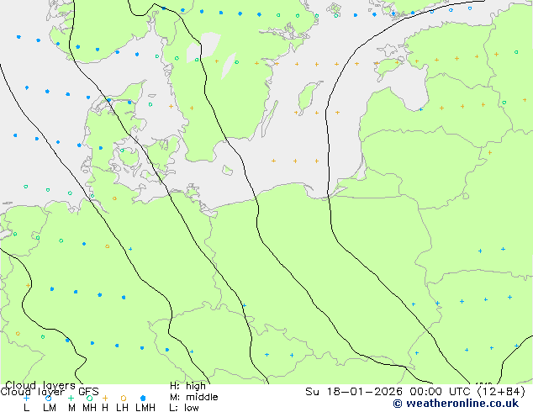This screenshot has height=412, width=533.
Task: Click the orange plus H legend symbol
Action: coord(105,398)
